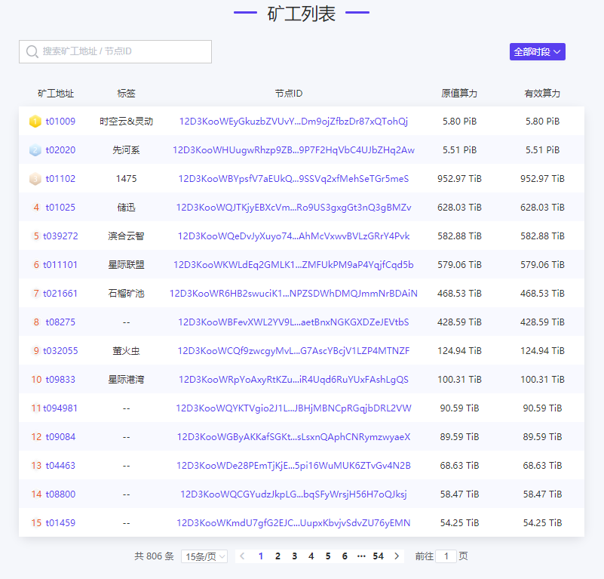Open node ID starting 12D3KooWQCGYudzJkpLG
This screenshot has width=604, height=579.
tap(293, 494)
